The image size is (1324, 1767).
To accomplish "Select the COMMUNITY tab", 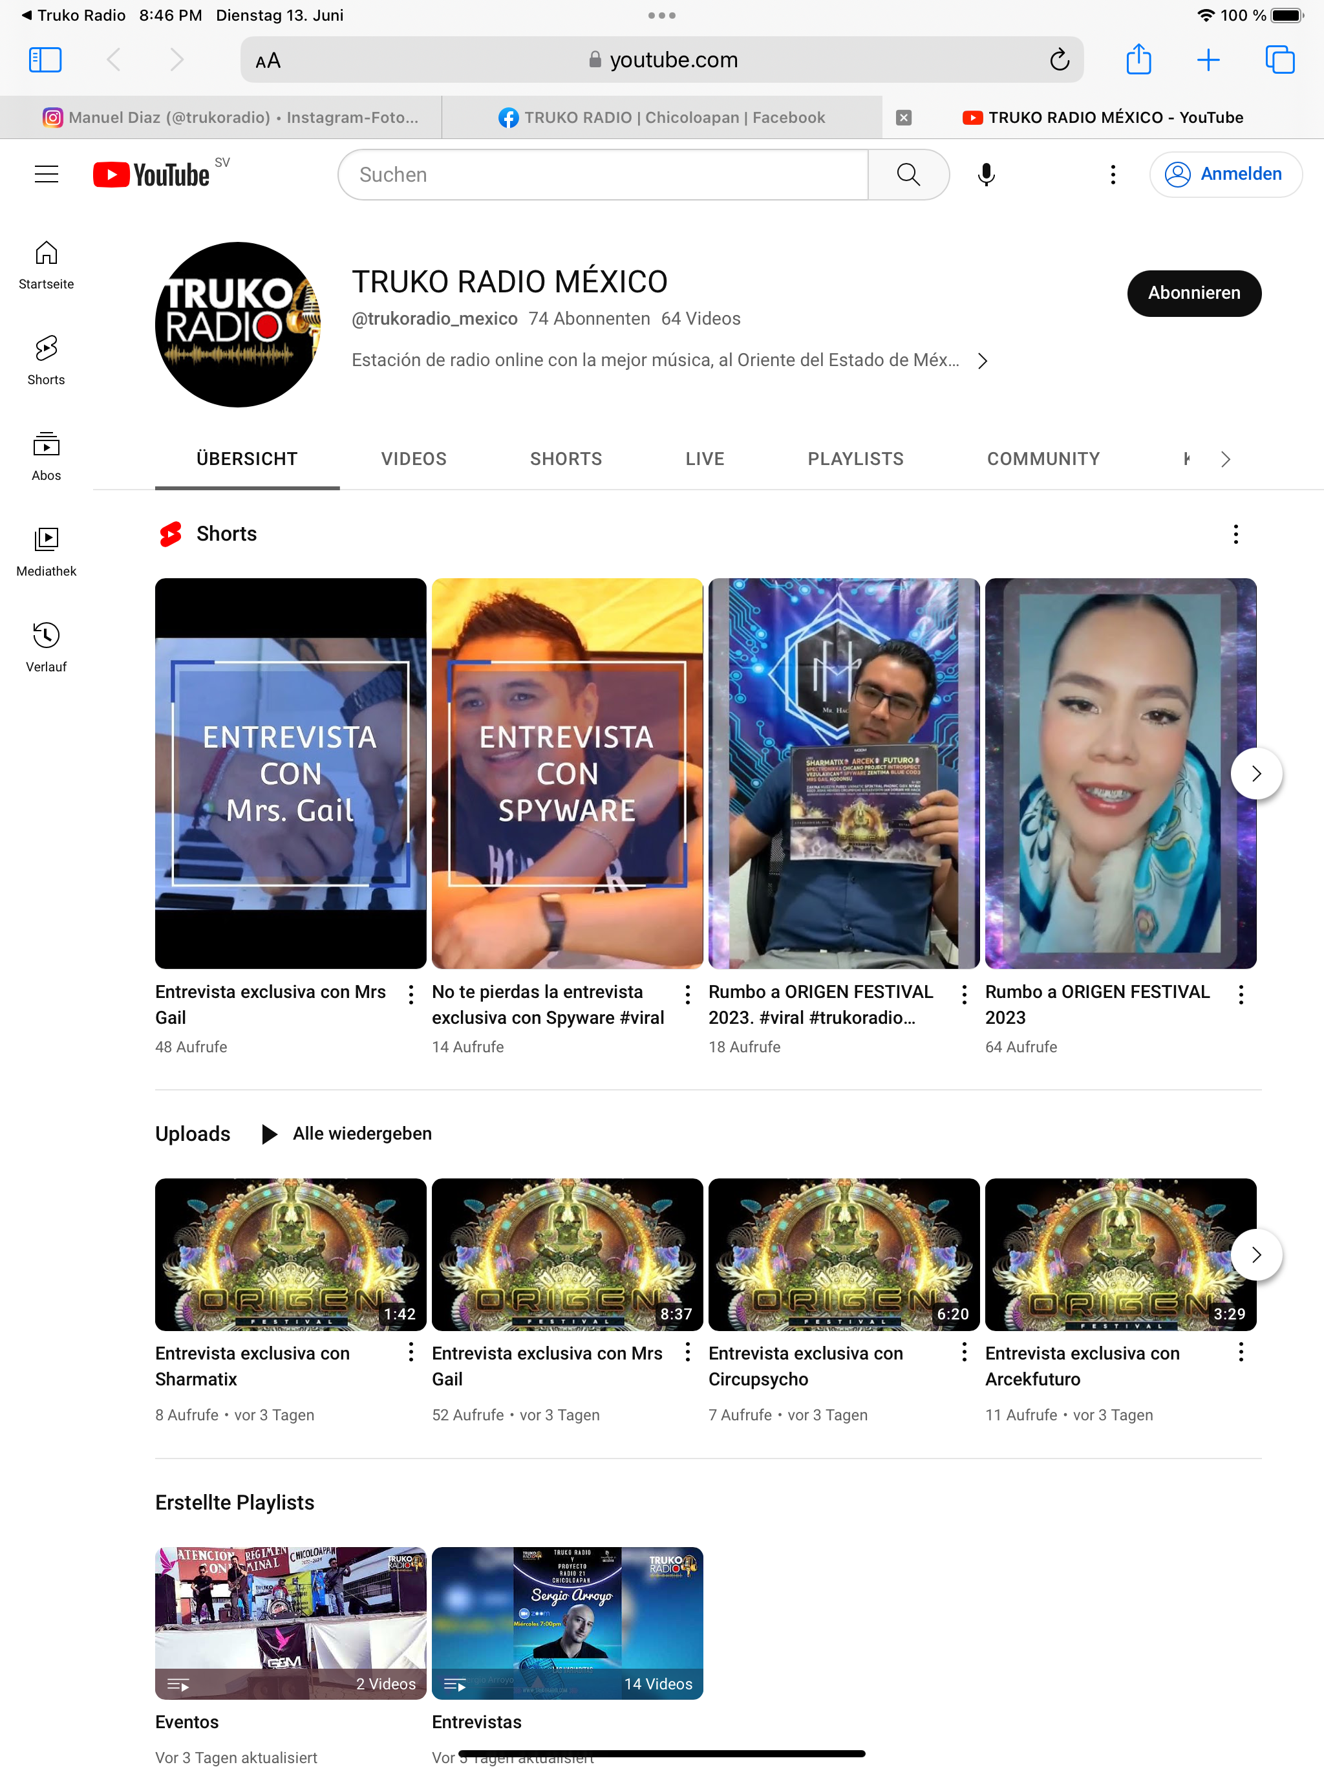I will click(x=1043, y=459).
